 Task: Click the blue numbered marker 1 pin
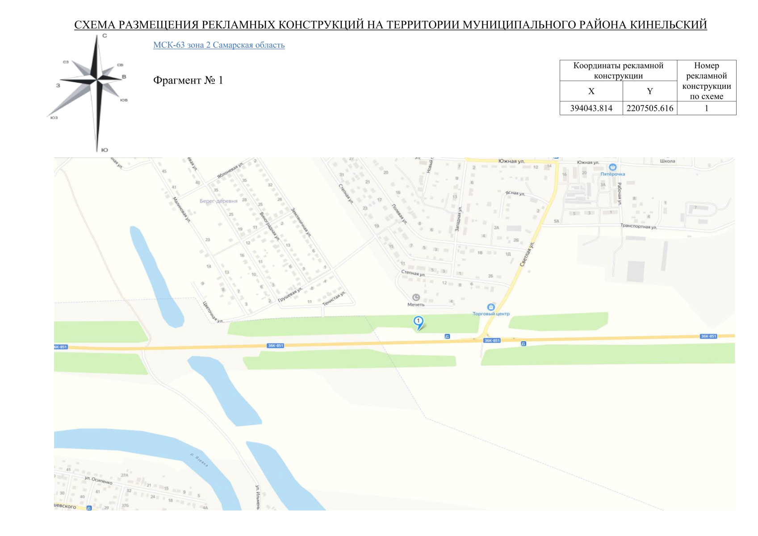pyautogui.click(x=418, y=322)
